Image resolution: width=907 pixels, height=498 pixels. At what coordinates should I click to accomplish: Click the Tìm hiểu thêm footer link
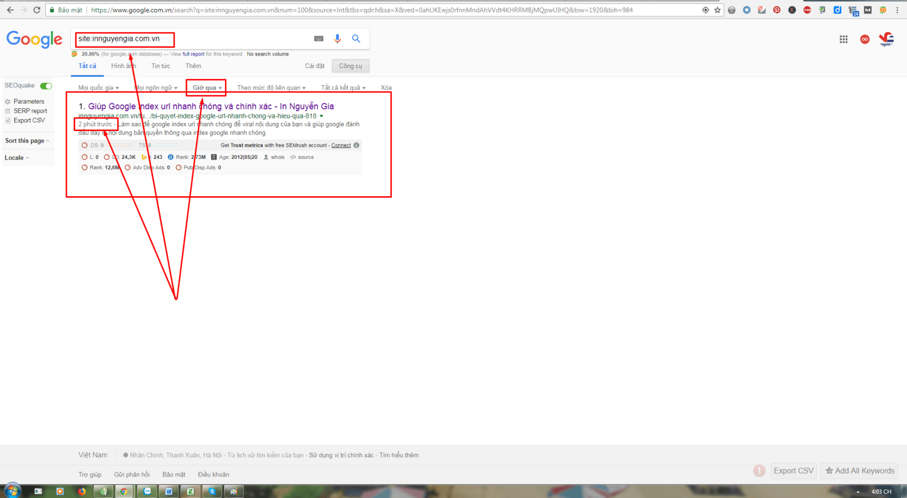pyautogui.click(x=399, y=455)
